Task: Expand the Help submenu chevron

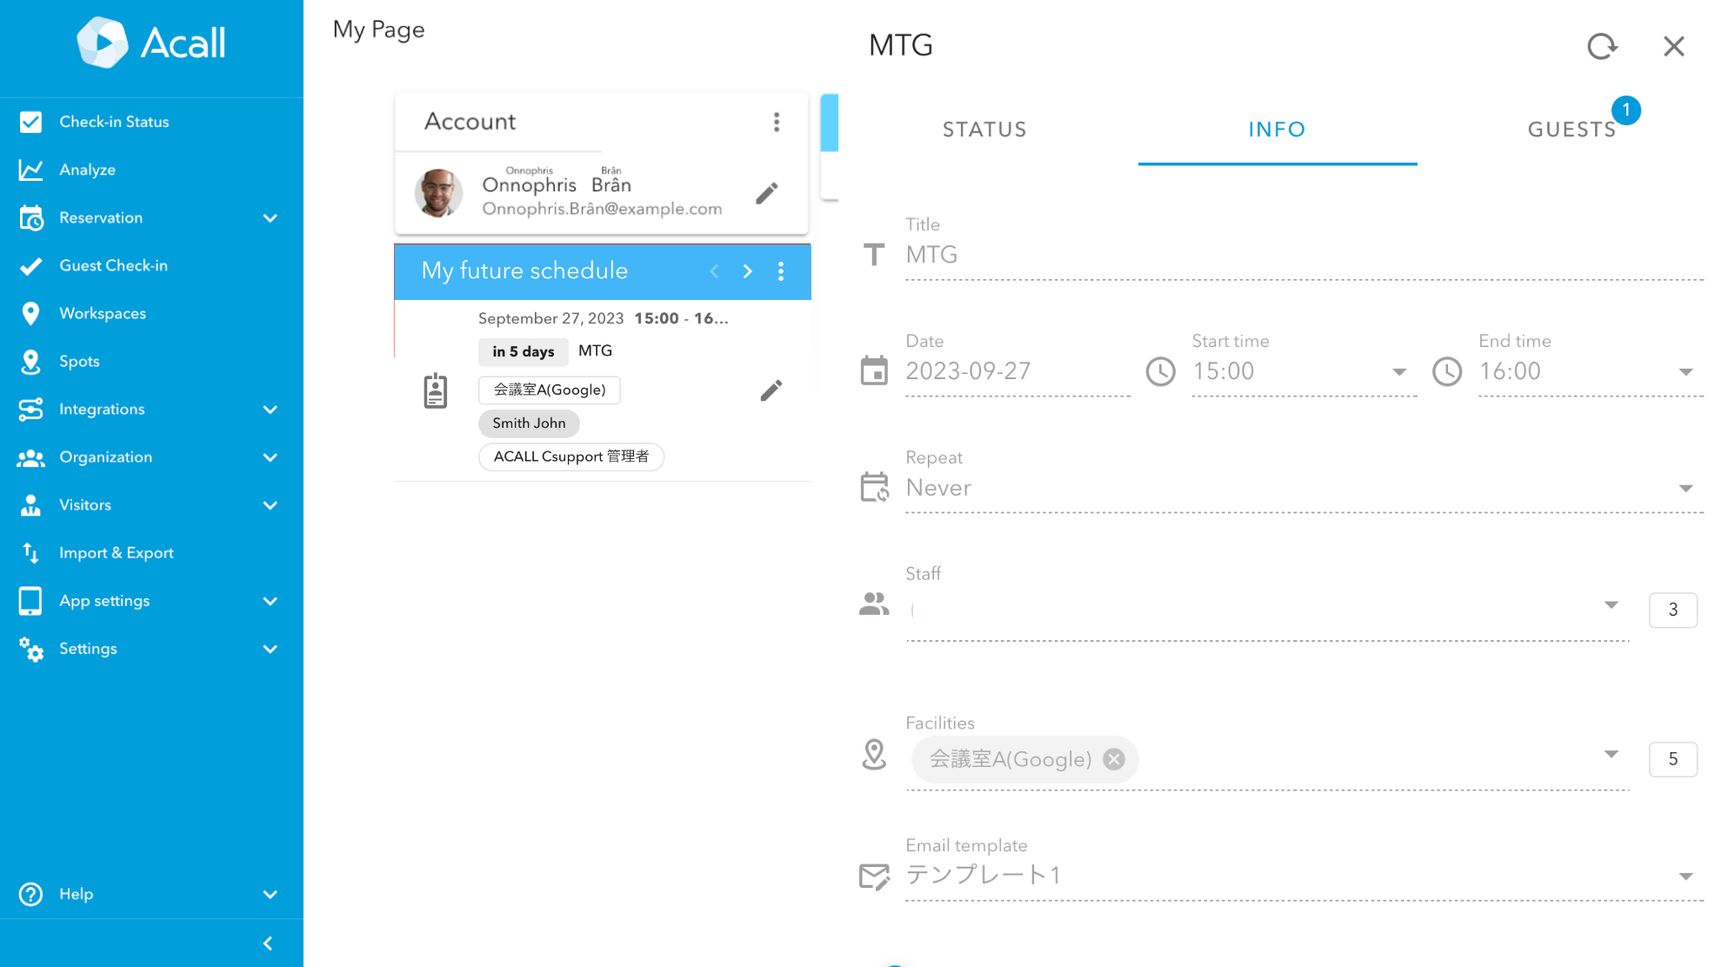Action: coord(270,894)
